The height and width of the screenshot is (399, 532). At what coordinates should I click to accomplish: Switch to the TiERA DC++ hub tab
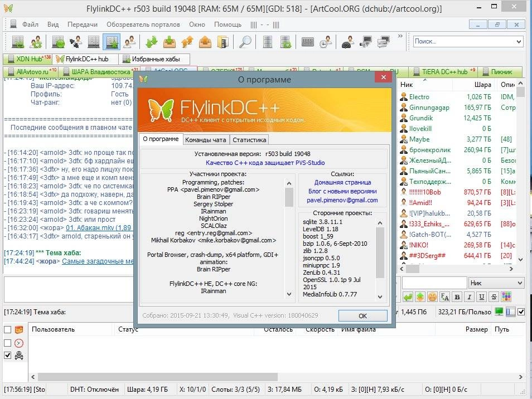point(444,72)
